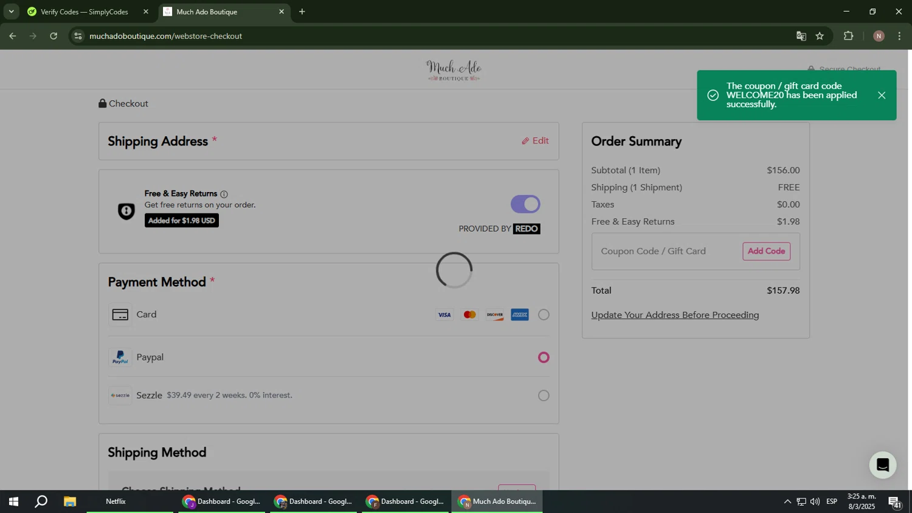This screenshot has height=513, width=912.
Task: Toggle the Free & Easy Returns switch
Action: 525,204
